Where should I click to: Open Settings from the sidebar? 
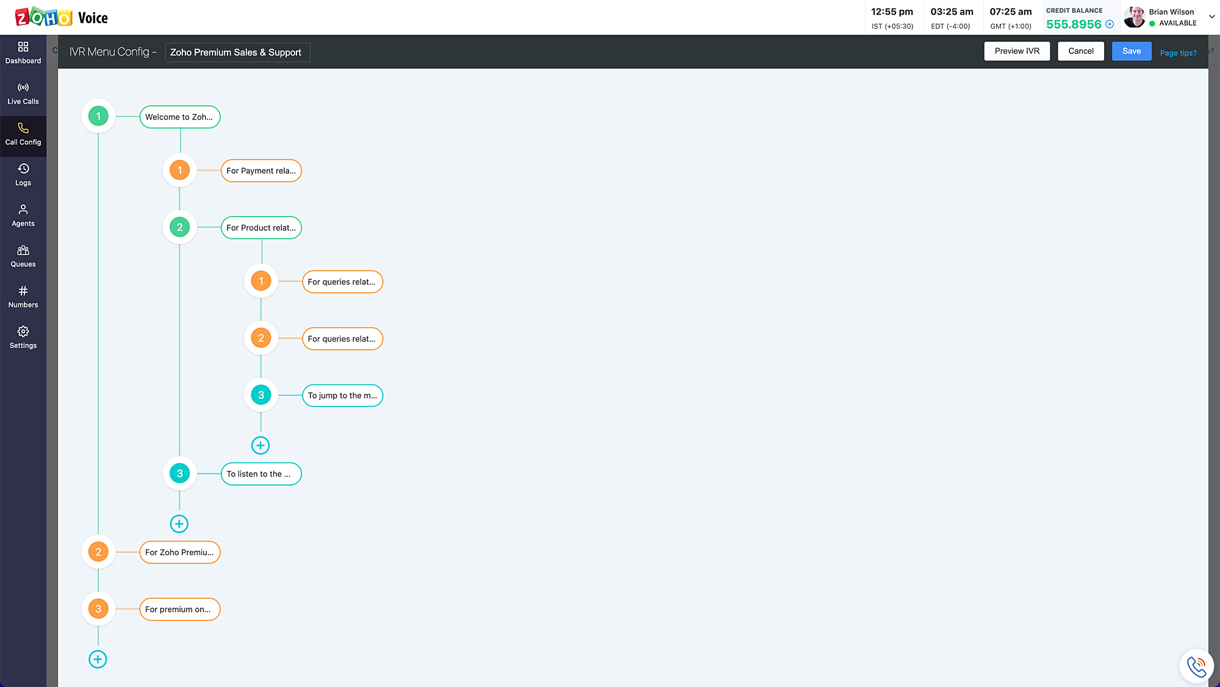point(23,337)
